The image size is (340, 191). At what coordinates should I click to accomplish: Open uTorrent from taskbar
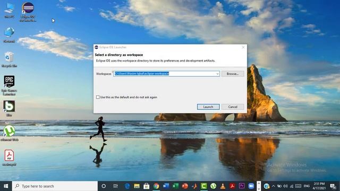click(214, 186)
